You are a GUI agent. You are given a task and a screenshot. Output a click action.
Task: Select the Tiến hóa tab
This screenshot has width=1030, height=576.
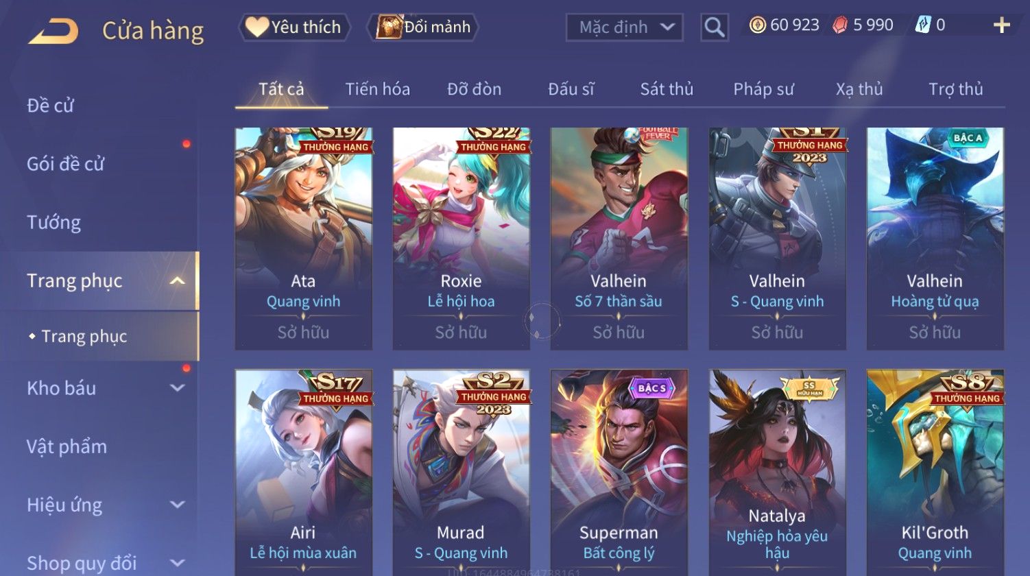coord(378,89)
